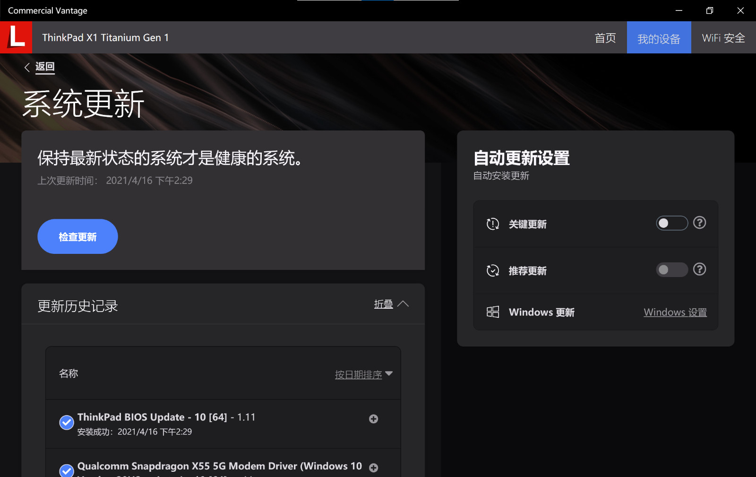This screenshot has height=477, width=756.
Task: Click the 检查更新 button
Action: 77,236
